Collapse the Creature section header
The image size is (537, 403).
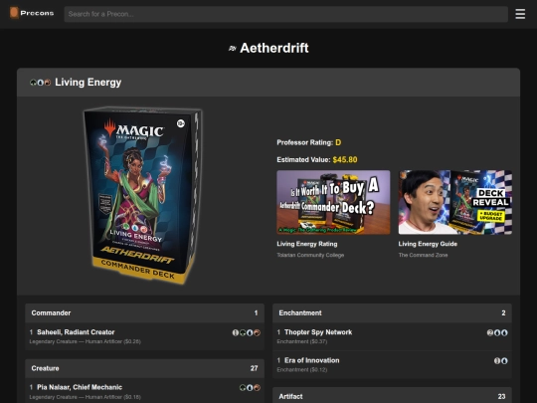point(144,368)
